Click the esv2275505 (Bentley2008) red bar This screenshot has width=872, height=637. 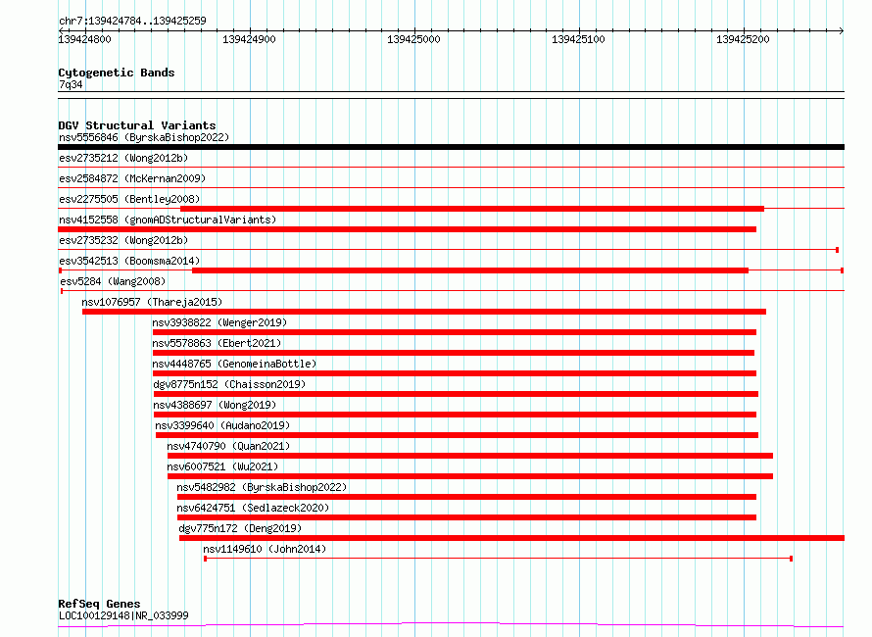coord(472,209)
